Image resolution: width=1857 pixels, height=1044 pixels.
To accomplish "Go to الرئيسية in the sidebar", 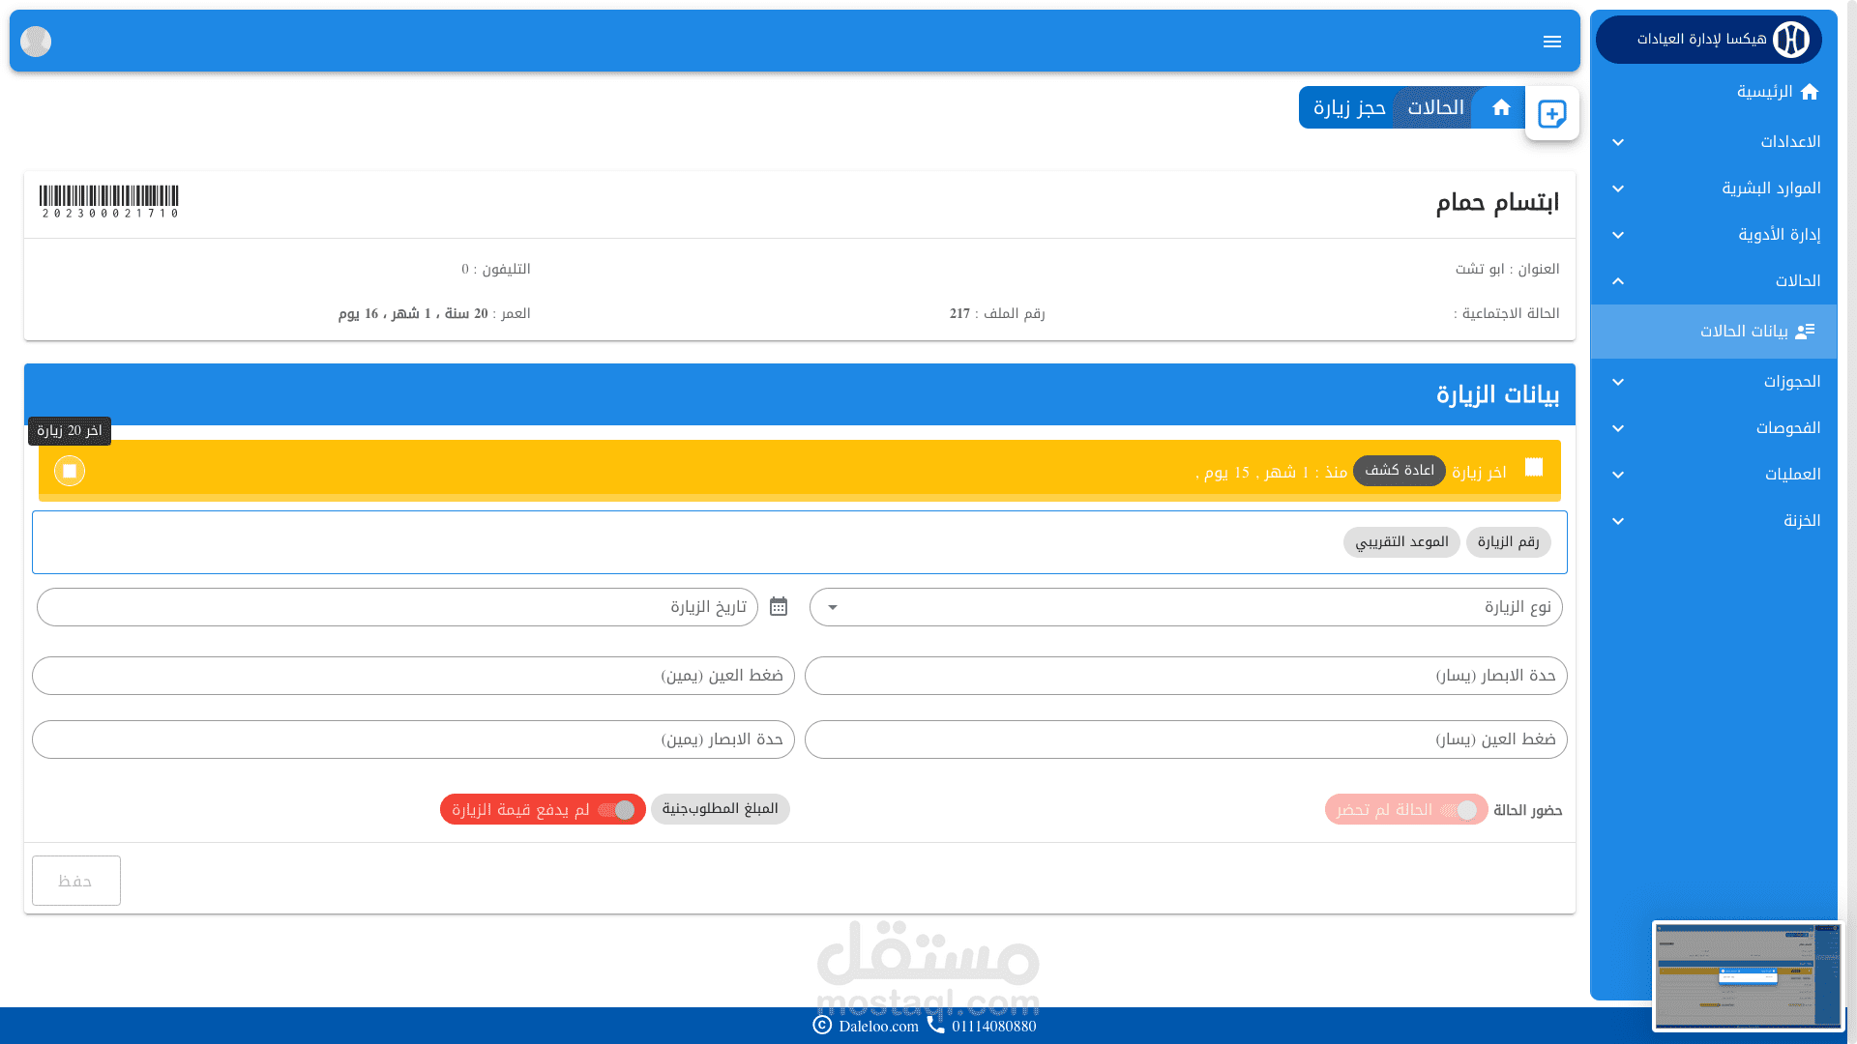I will pyautogui.click(x=1765, y=92).
